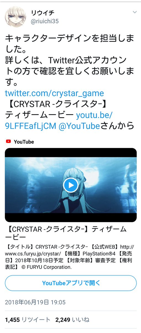
Task: Click the YouTube source label
Action: [24, 142]
